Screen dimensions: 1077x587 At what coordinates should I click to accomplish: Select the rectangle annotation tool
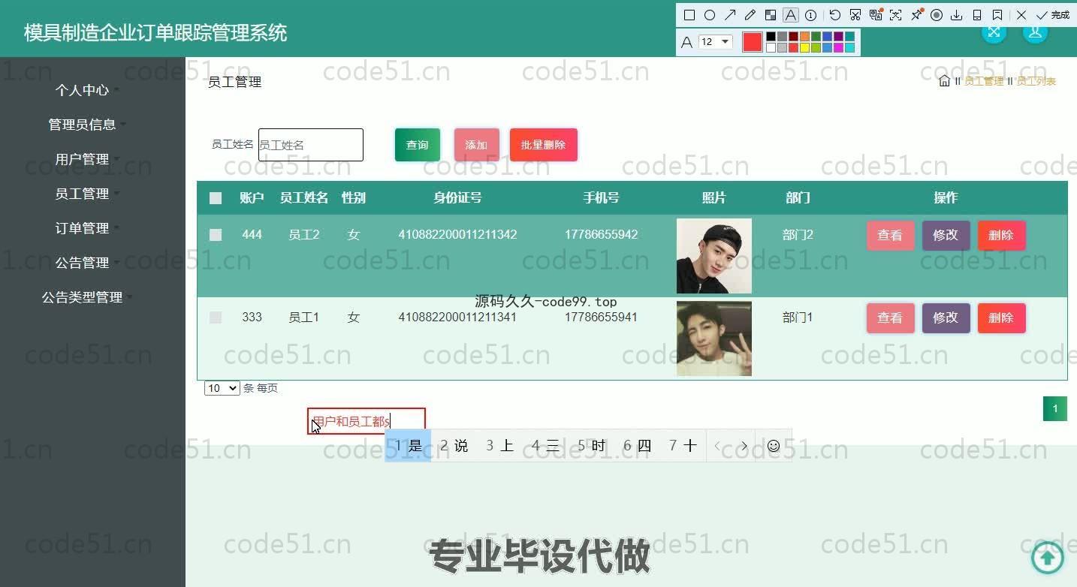689,15
